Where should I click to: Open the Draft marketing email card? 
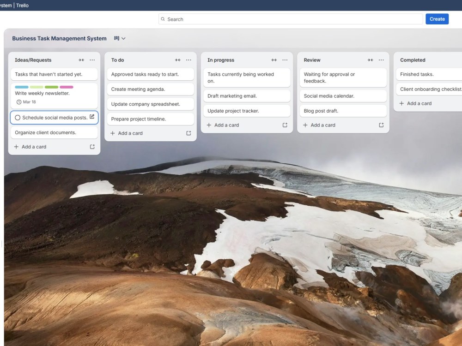247,96
